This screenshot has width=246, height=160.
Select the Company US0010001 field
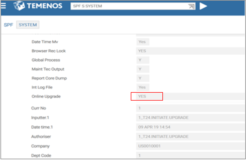[190, 146]
